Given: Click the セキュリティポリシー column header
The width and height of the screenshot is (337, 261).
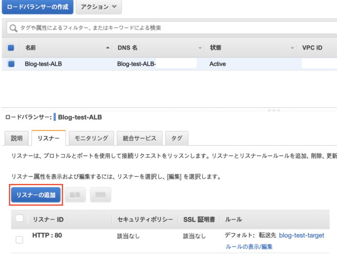Looking at the screenshot, I should [145, 219].
